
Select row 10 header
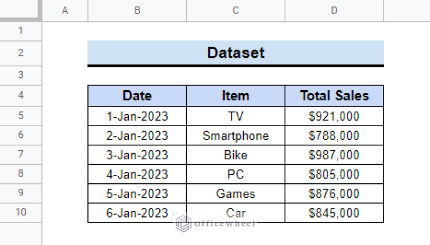click(21, 212)
